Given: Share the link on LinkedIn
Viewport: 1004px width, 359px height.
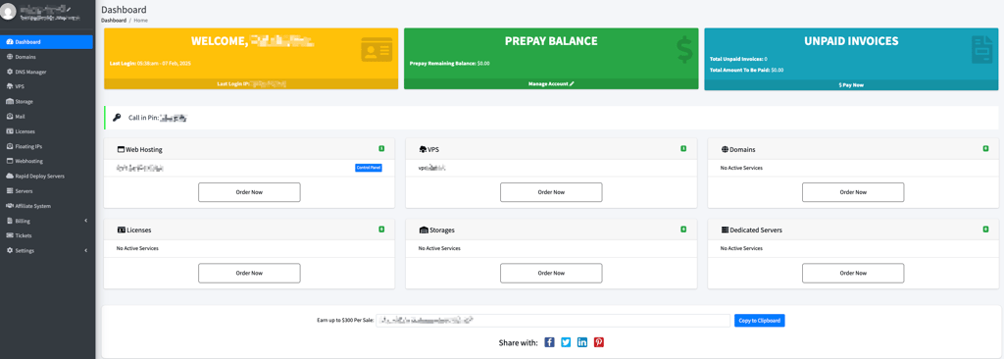Looking at the screenshot, I should [x=582, y=342].
